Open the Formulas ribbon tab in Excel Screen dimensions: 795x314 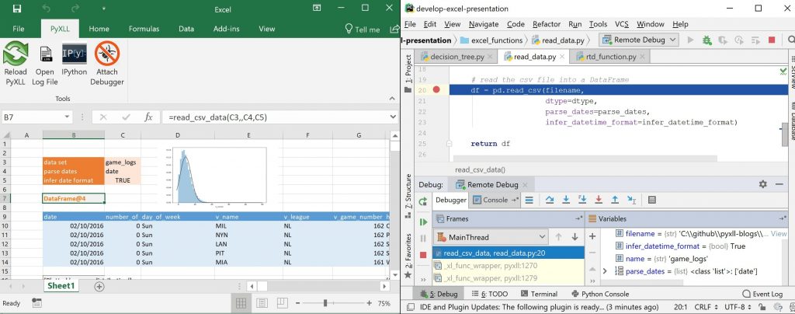(144, 29)
